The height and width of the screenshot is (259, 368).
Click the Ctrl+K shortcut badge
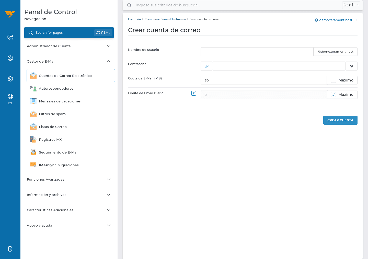click(351, 5)
